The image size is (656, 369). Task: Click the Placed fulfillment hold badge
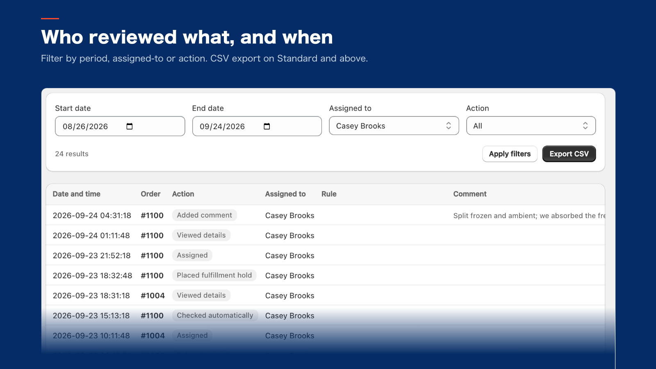click(214, 276)
